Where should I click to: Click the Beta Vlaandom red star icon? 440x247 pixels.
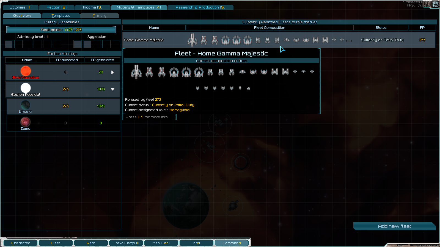(x=26, y=71)
